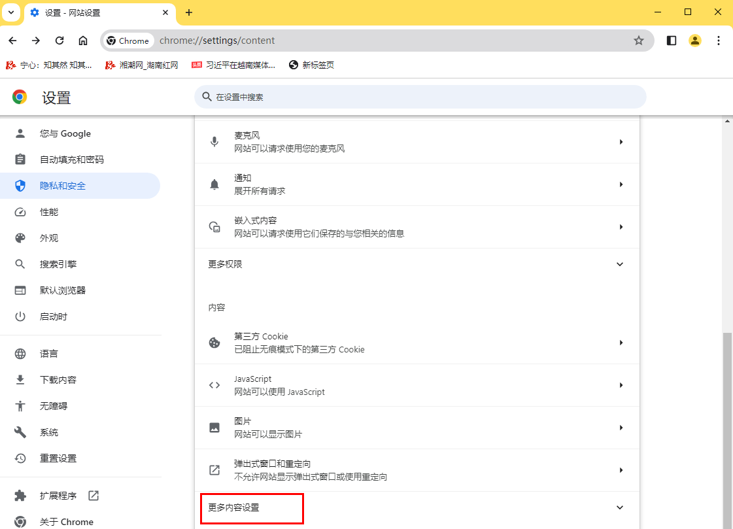Open 语言 settings
The width and height of the screenshot is (733, 529).
(x=80, y=354)
